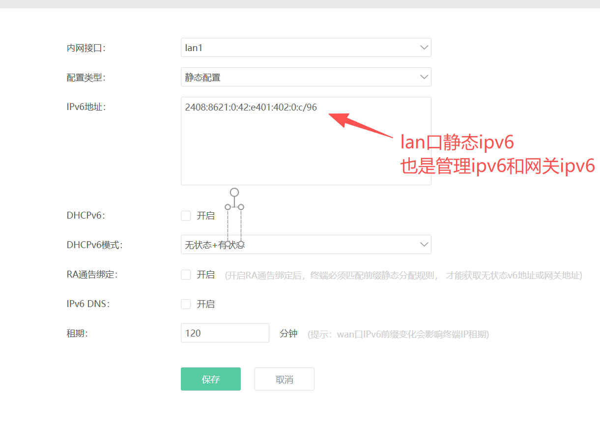Viewport: 600px width, 421px height.
Task: Click the bottom-right handle of the dashed selection box
Action: (241, 244)
